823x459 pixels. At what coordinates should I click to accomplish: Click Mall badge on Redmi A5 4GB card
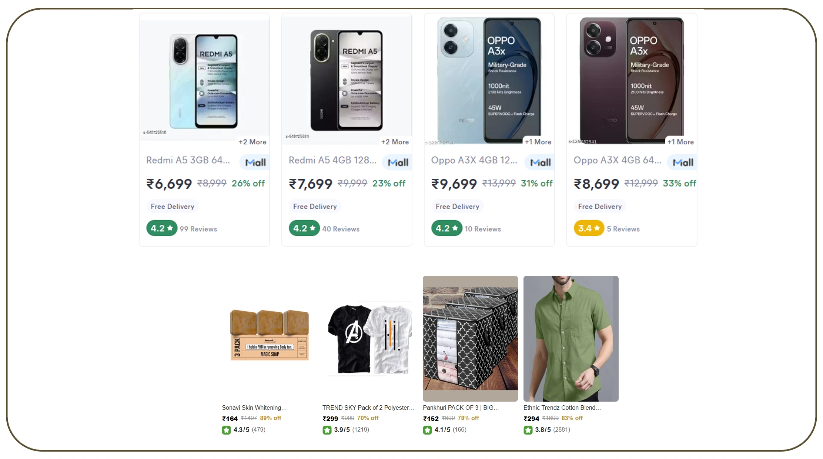click(x=398, y=163)
